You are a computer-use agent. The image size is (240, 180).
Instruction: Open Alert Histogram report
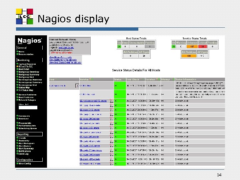(x=26, y=143)
